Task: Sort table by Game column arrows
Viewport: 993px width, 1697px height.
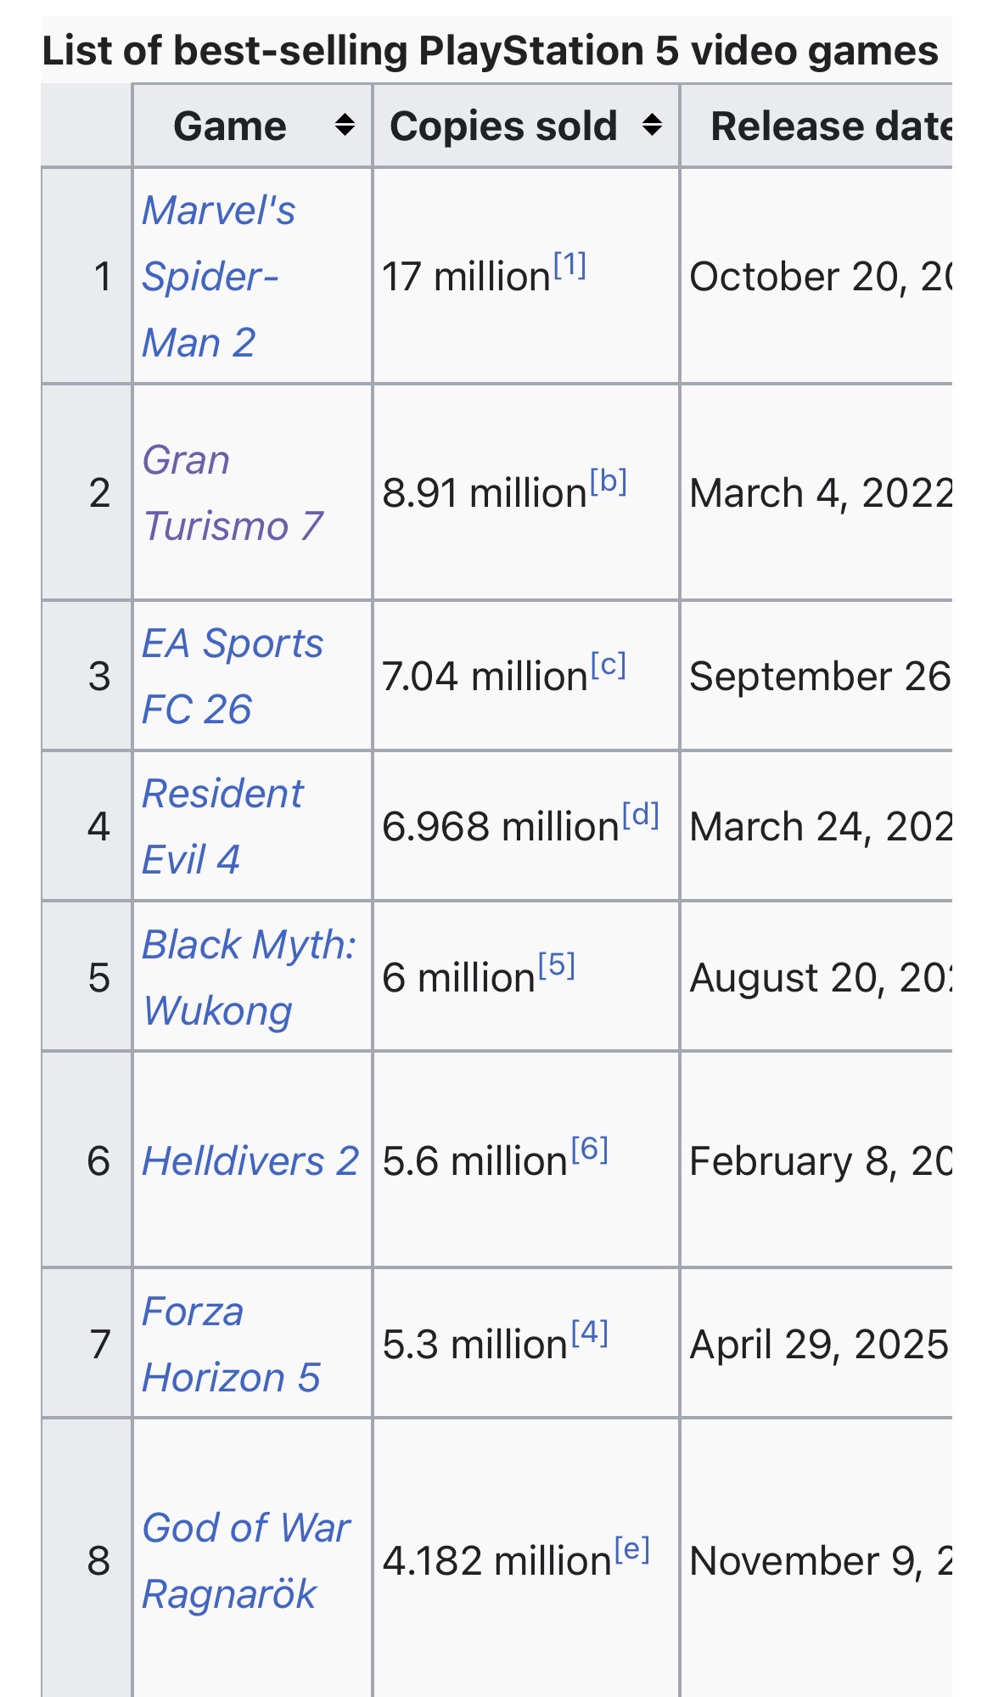Action: click(345, 126)
